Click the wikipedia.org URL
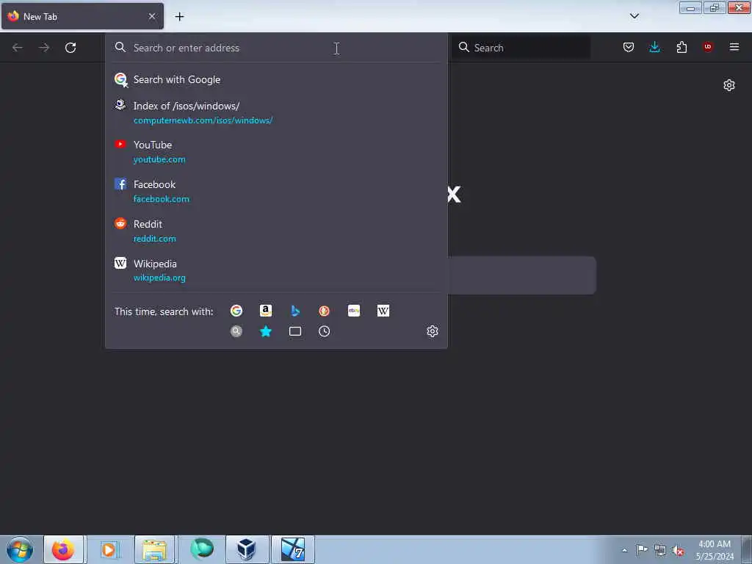The width and height of the screenshot is (752, 564). pos(159,278)
